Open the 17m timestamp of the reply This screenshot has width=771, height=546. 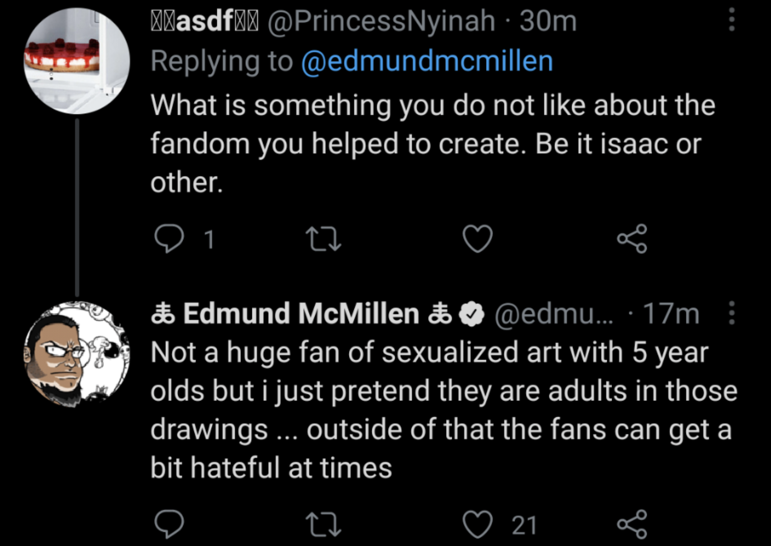[671, 314]
